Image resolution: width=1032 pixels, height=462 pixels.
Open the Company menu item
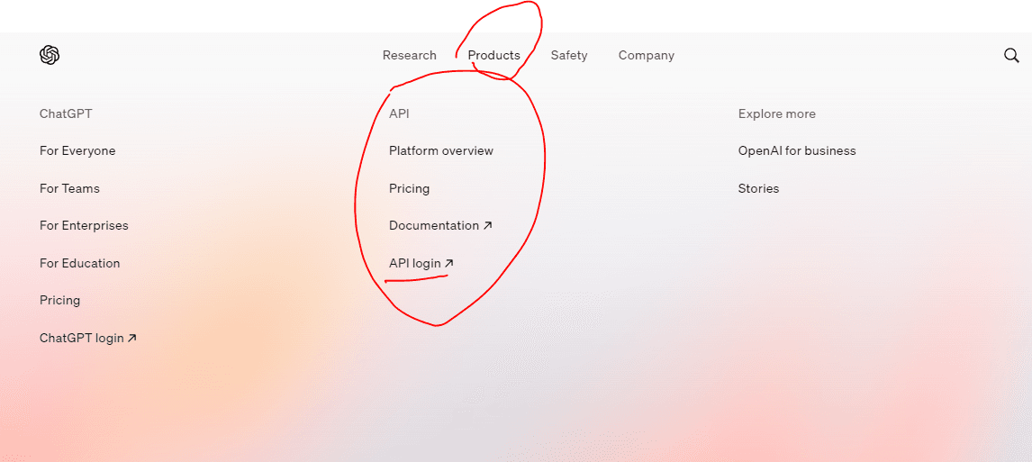[x=646, y=55]
